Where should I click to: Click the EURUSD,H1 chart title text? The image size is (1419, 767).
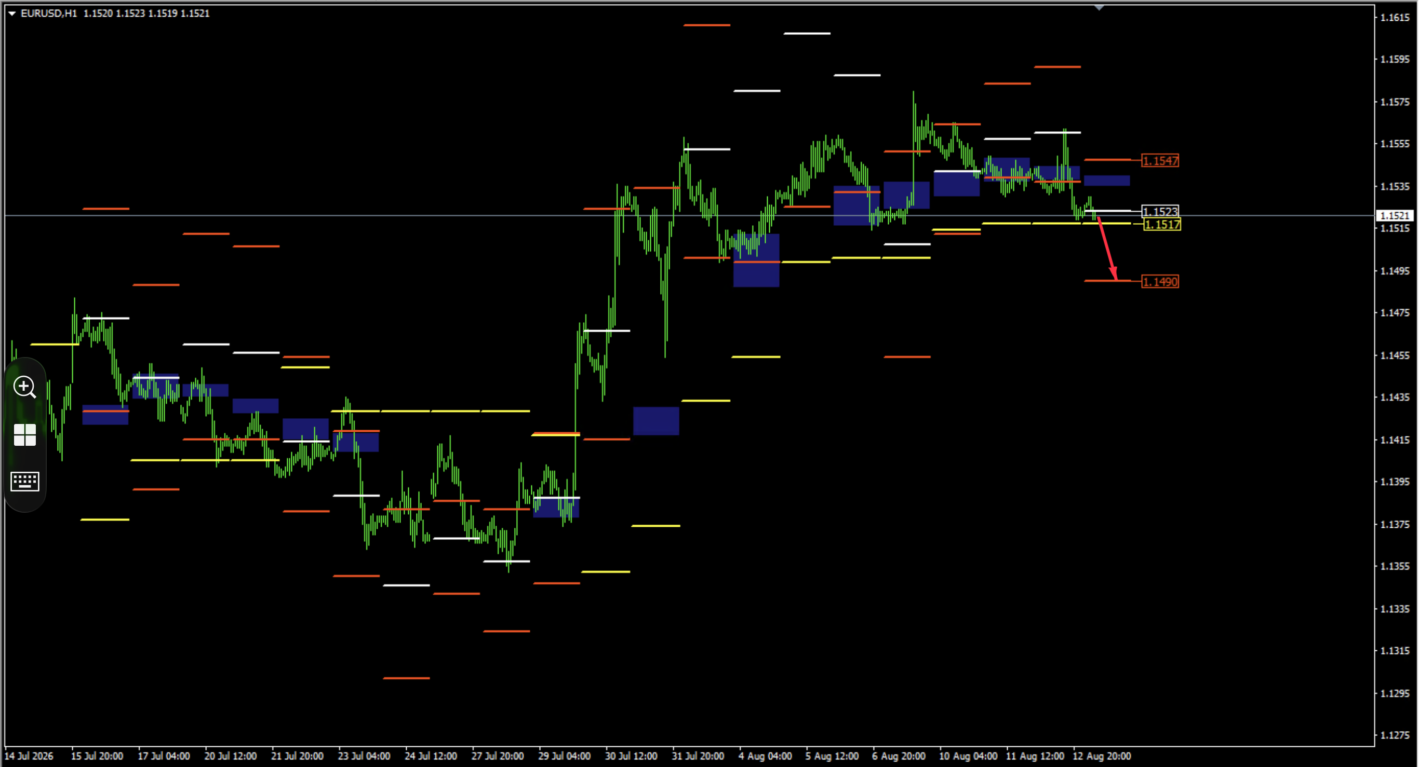click(x=49, y=13)
